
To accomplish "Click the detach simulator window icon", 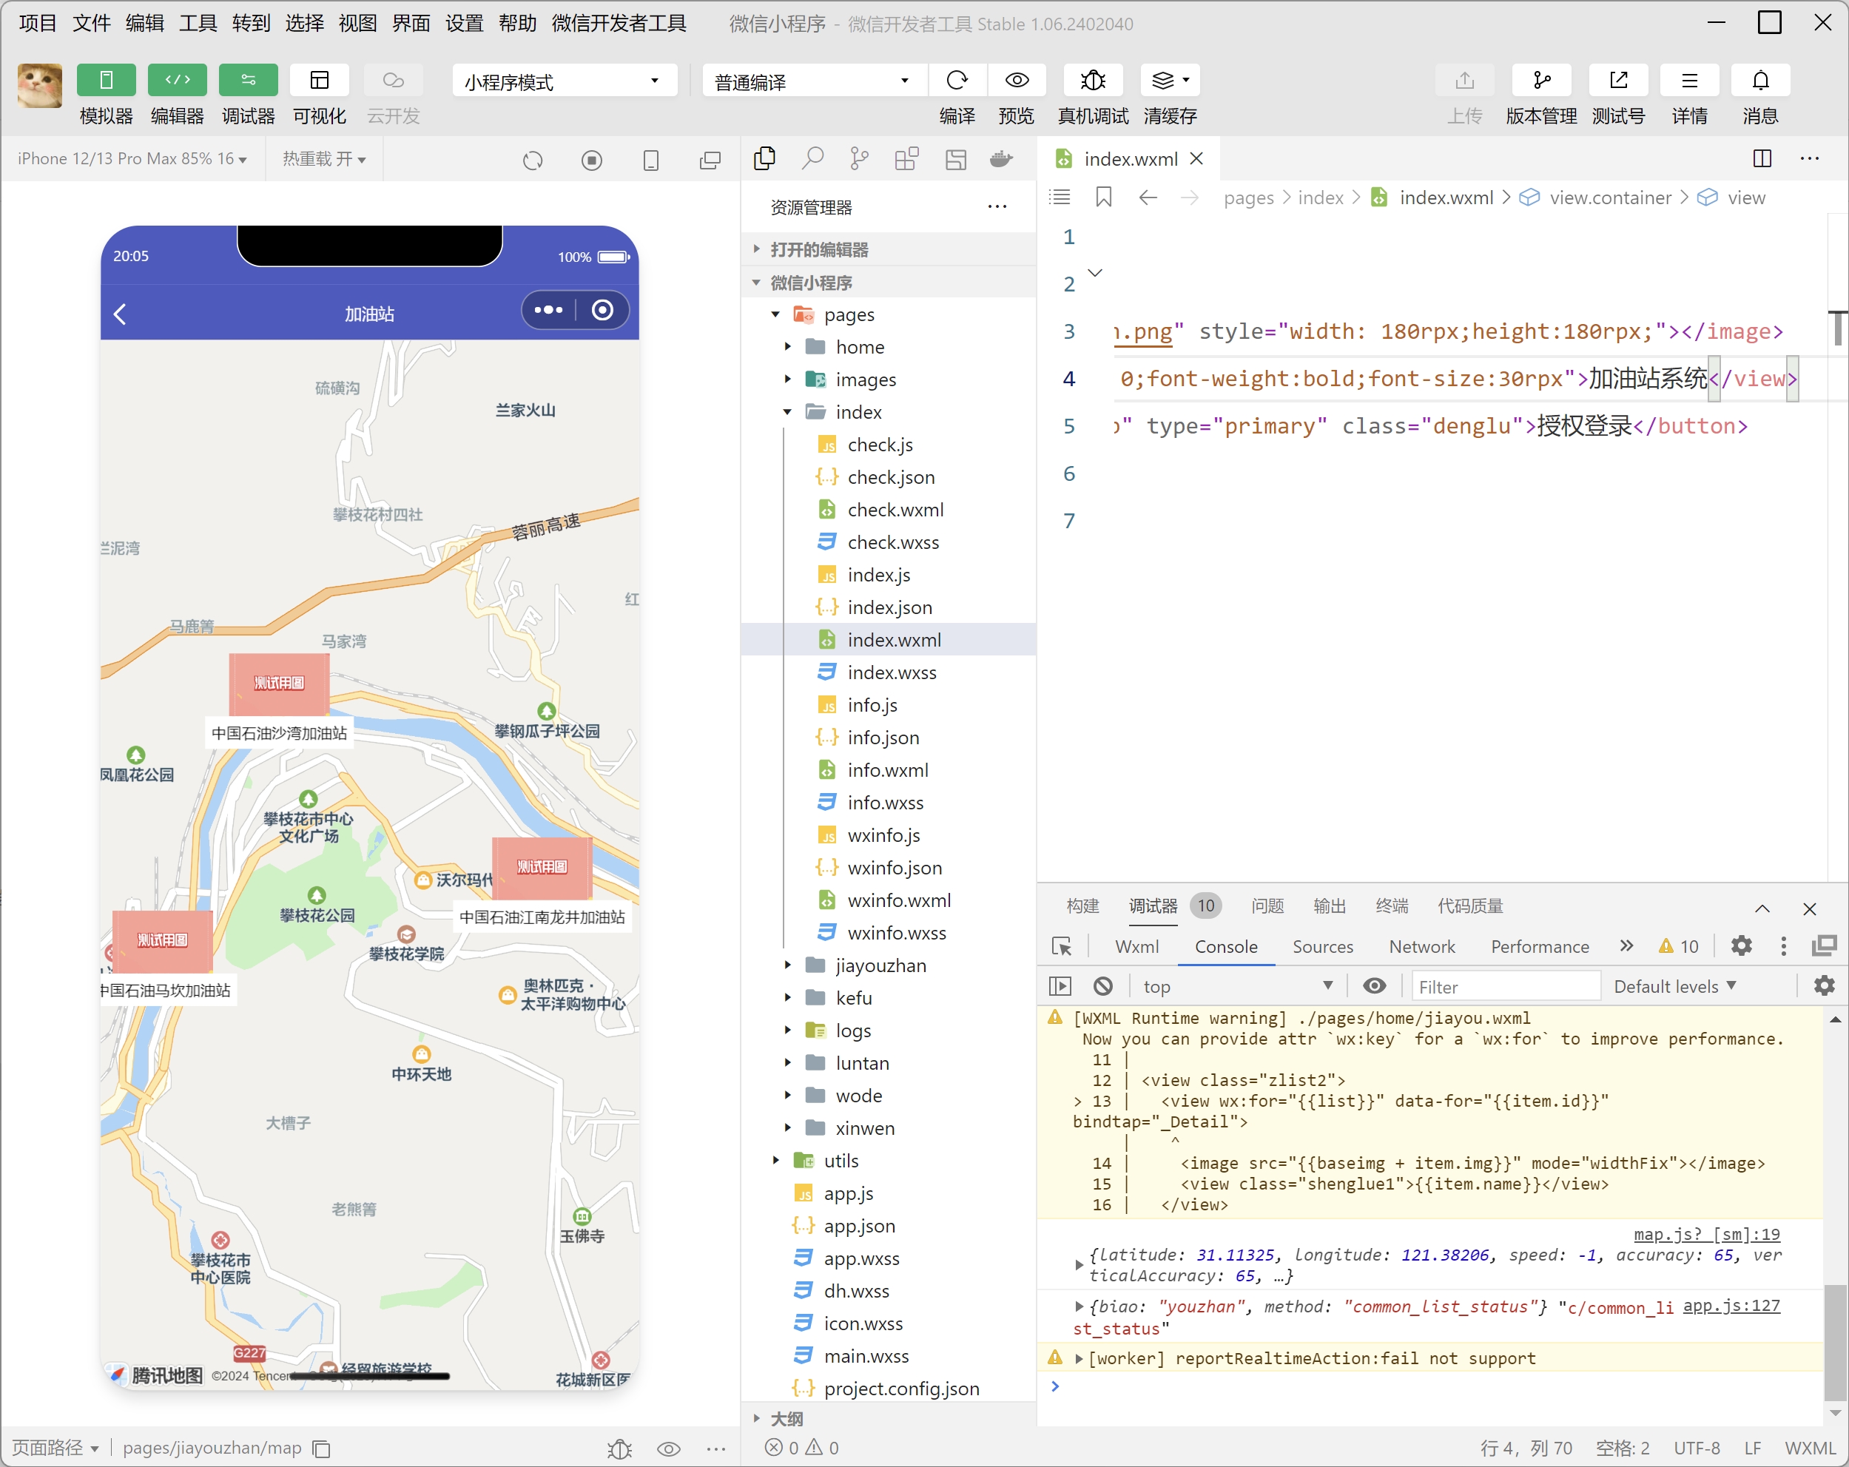I will tap(710, 161).
